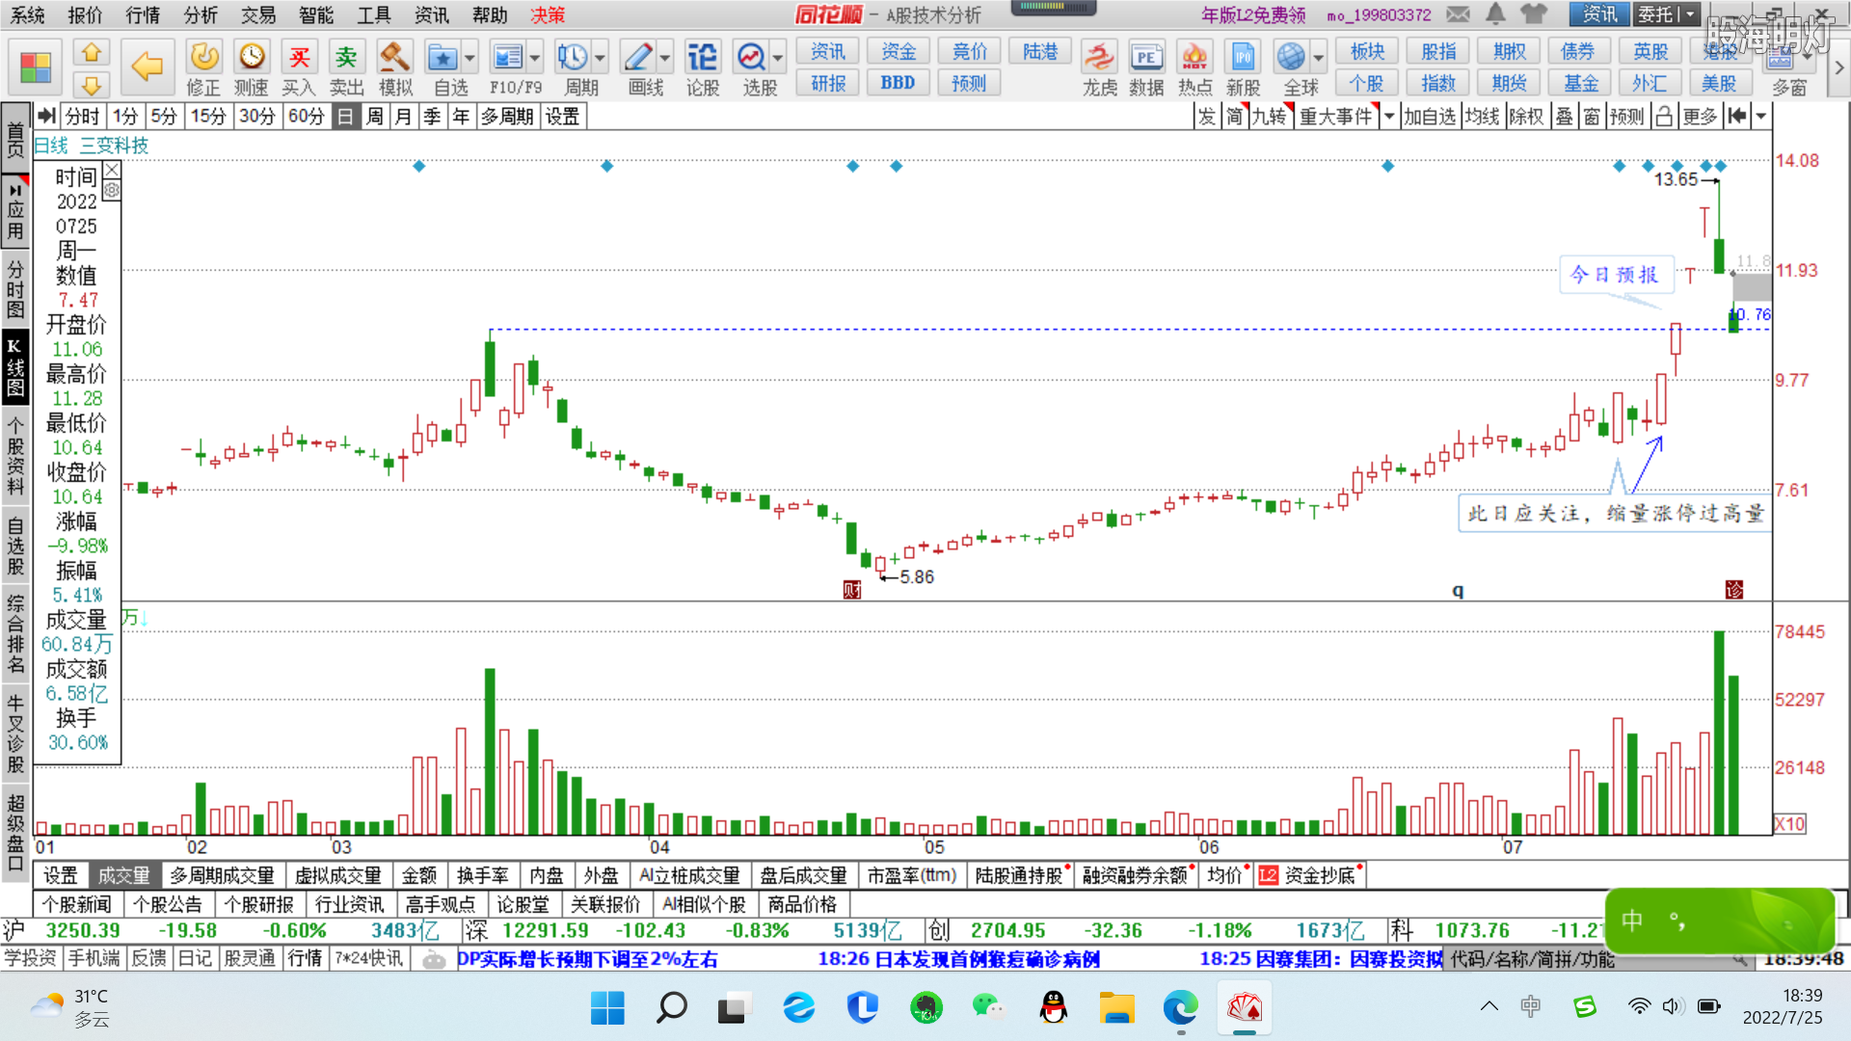The width and height of the screenshot is (1851, 1041).
Task: Open File Explorer in the taskbar
Action: (1117, 1008)
